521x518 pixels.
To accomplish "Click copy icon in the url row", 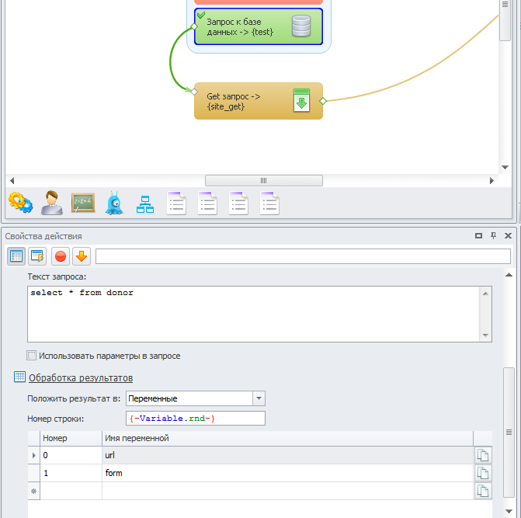I will [483, 455].
